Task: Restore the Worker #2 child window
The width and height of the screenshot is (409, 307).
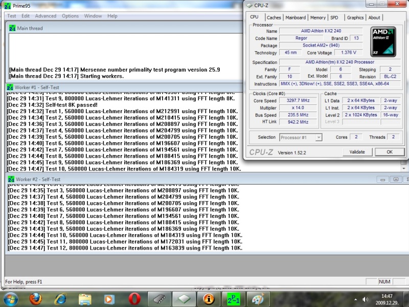Action: pyautogui.click(x=396, y=180)
